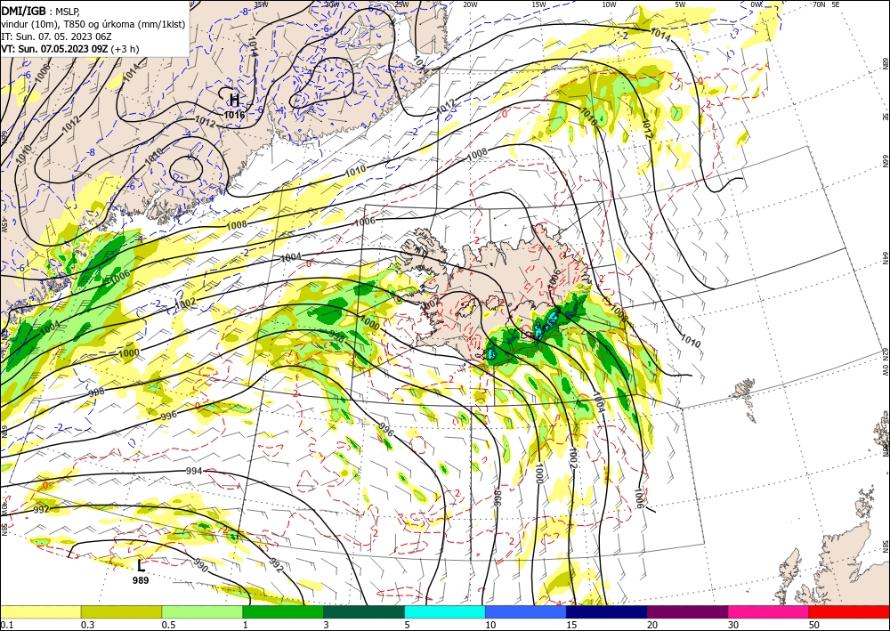The image size is (890, 631).
Task: Click the red 50 mm legend swatch
Action: pyautogui.click(x=849, y=611)
